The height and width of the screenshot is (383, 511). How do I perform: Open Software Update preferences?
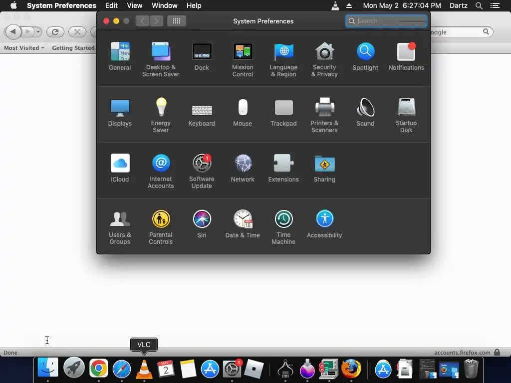tap(202, 171)
